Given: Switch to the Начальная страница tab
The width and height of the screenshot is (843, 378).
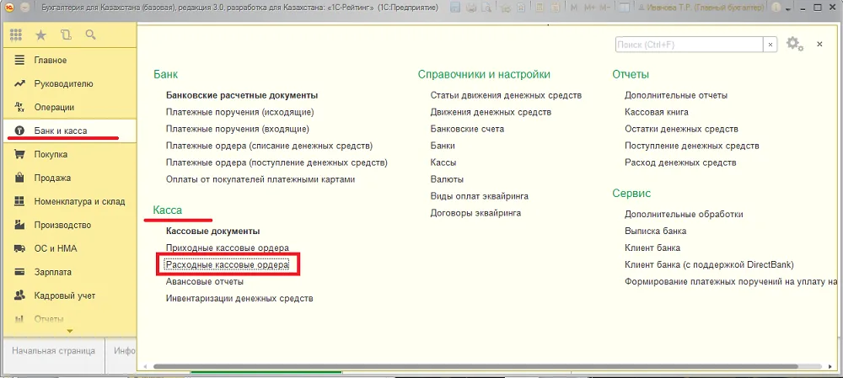Looking at the screenshot, I should (x=54, y=350).
